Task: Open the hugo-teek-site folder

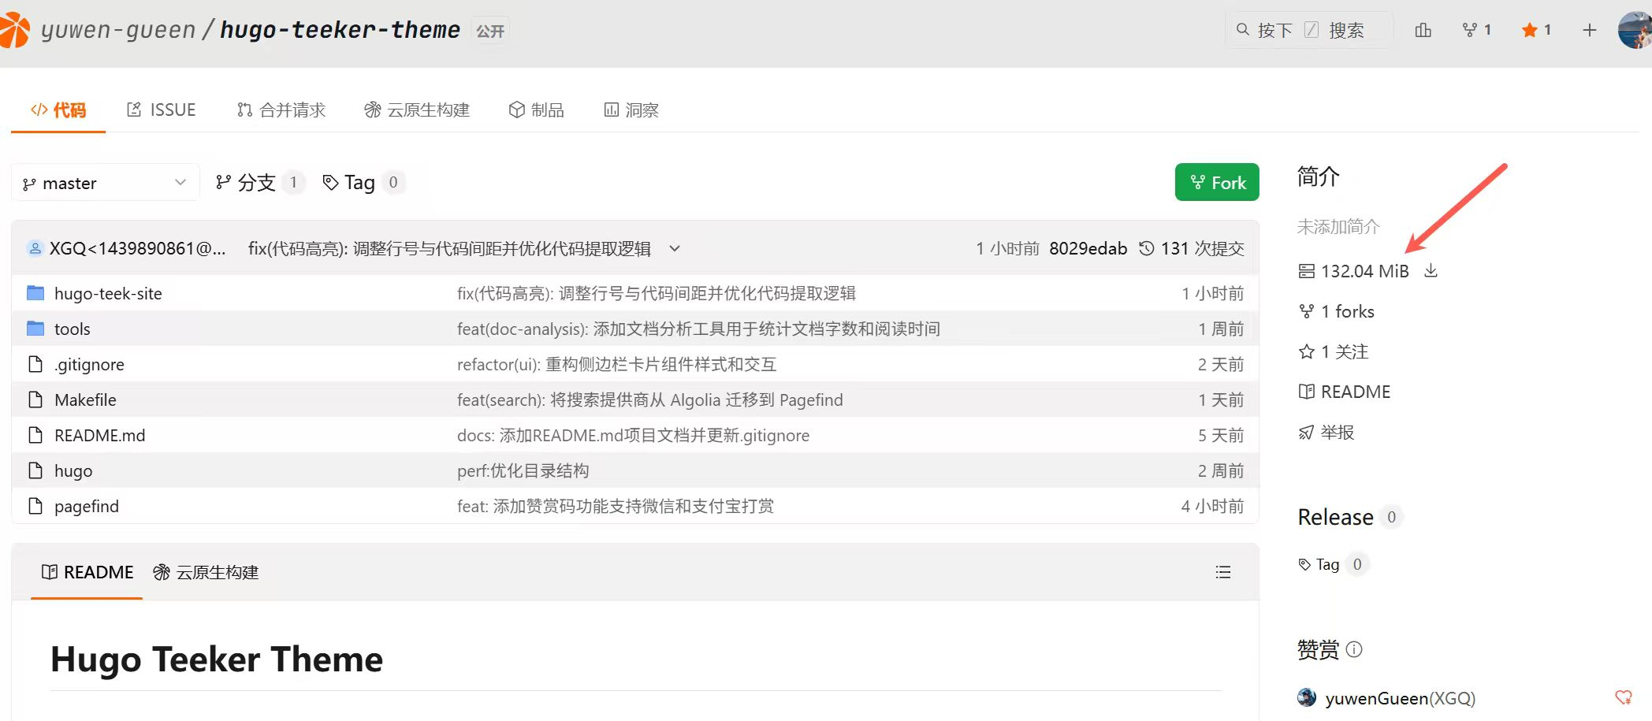Action: [108, 293]
